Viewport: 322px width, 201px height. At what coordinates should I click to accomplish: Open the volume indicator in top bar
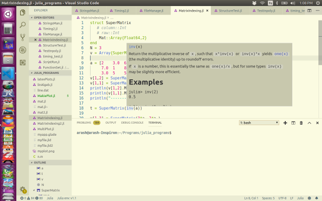pos(293,3)
